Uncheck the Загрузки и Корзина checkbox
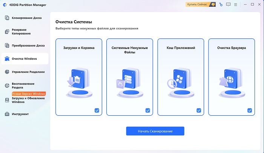Viewport: 264px width, 153px height. (97, 110)
